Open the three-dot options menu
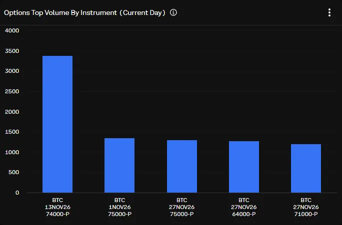The height and width of the screenshot is (225, 342). click(329, 12)
